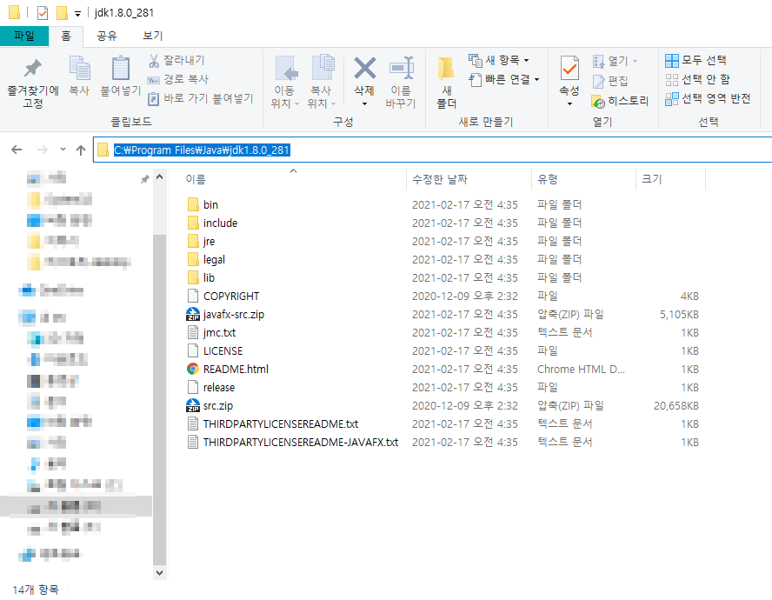Click the 5,105KB size of javafx-src.zip
The height and width of the screenshot is (600, 772).
(679, 314)
